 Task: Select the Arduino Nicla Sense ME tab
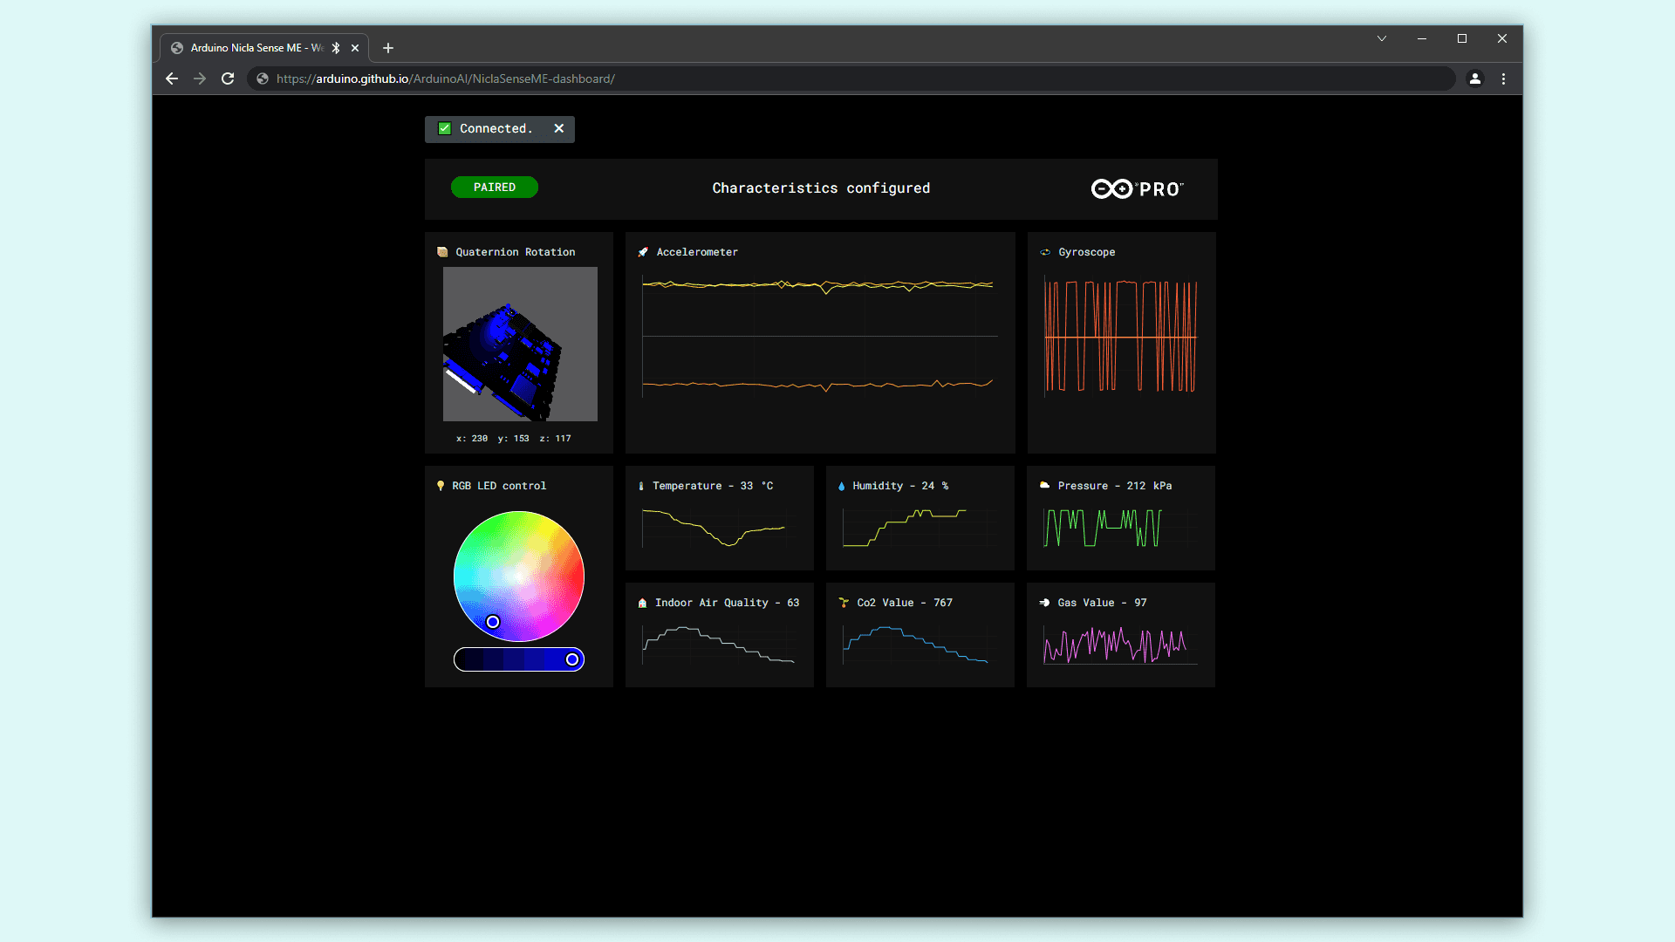(253, 48)
